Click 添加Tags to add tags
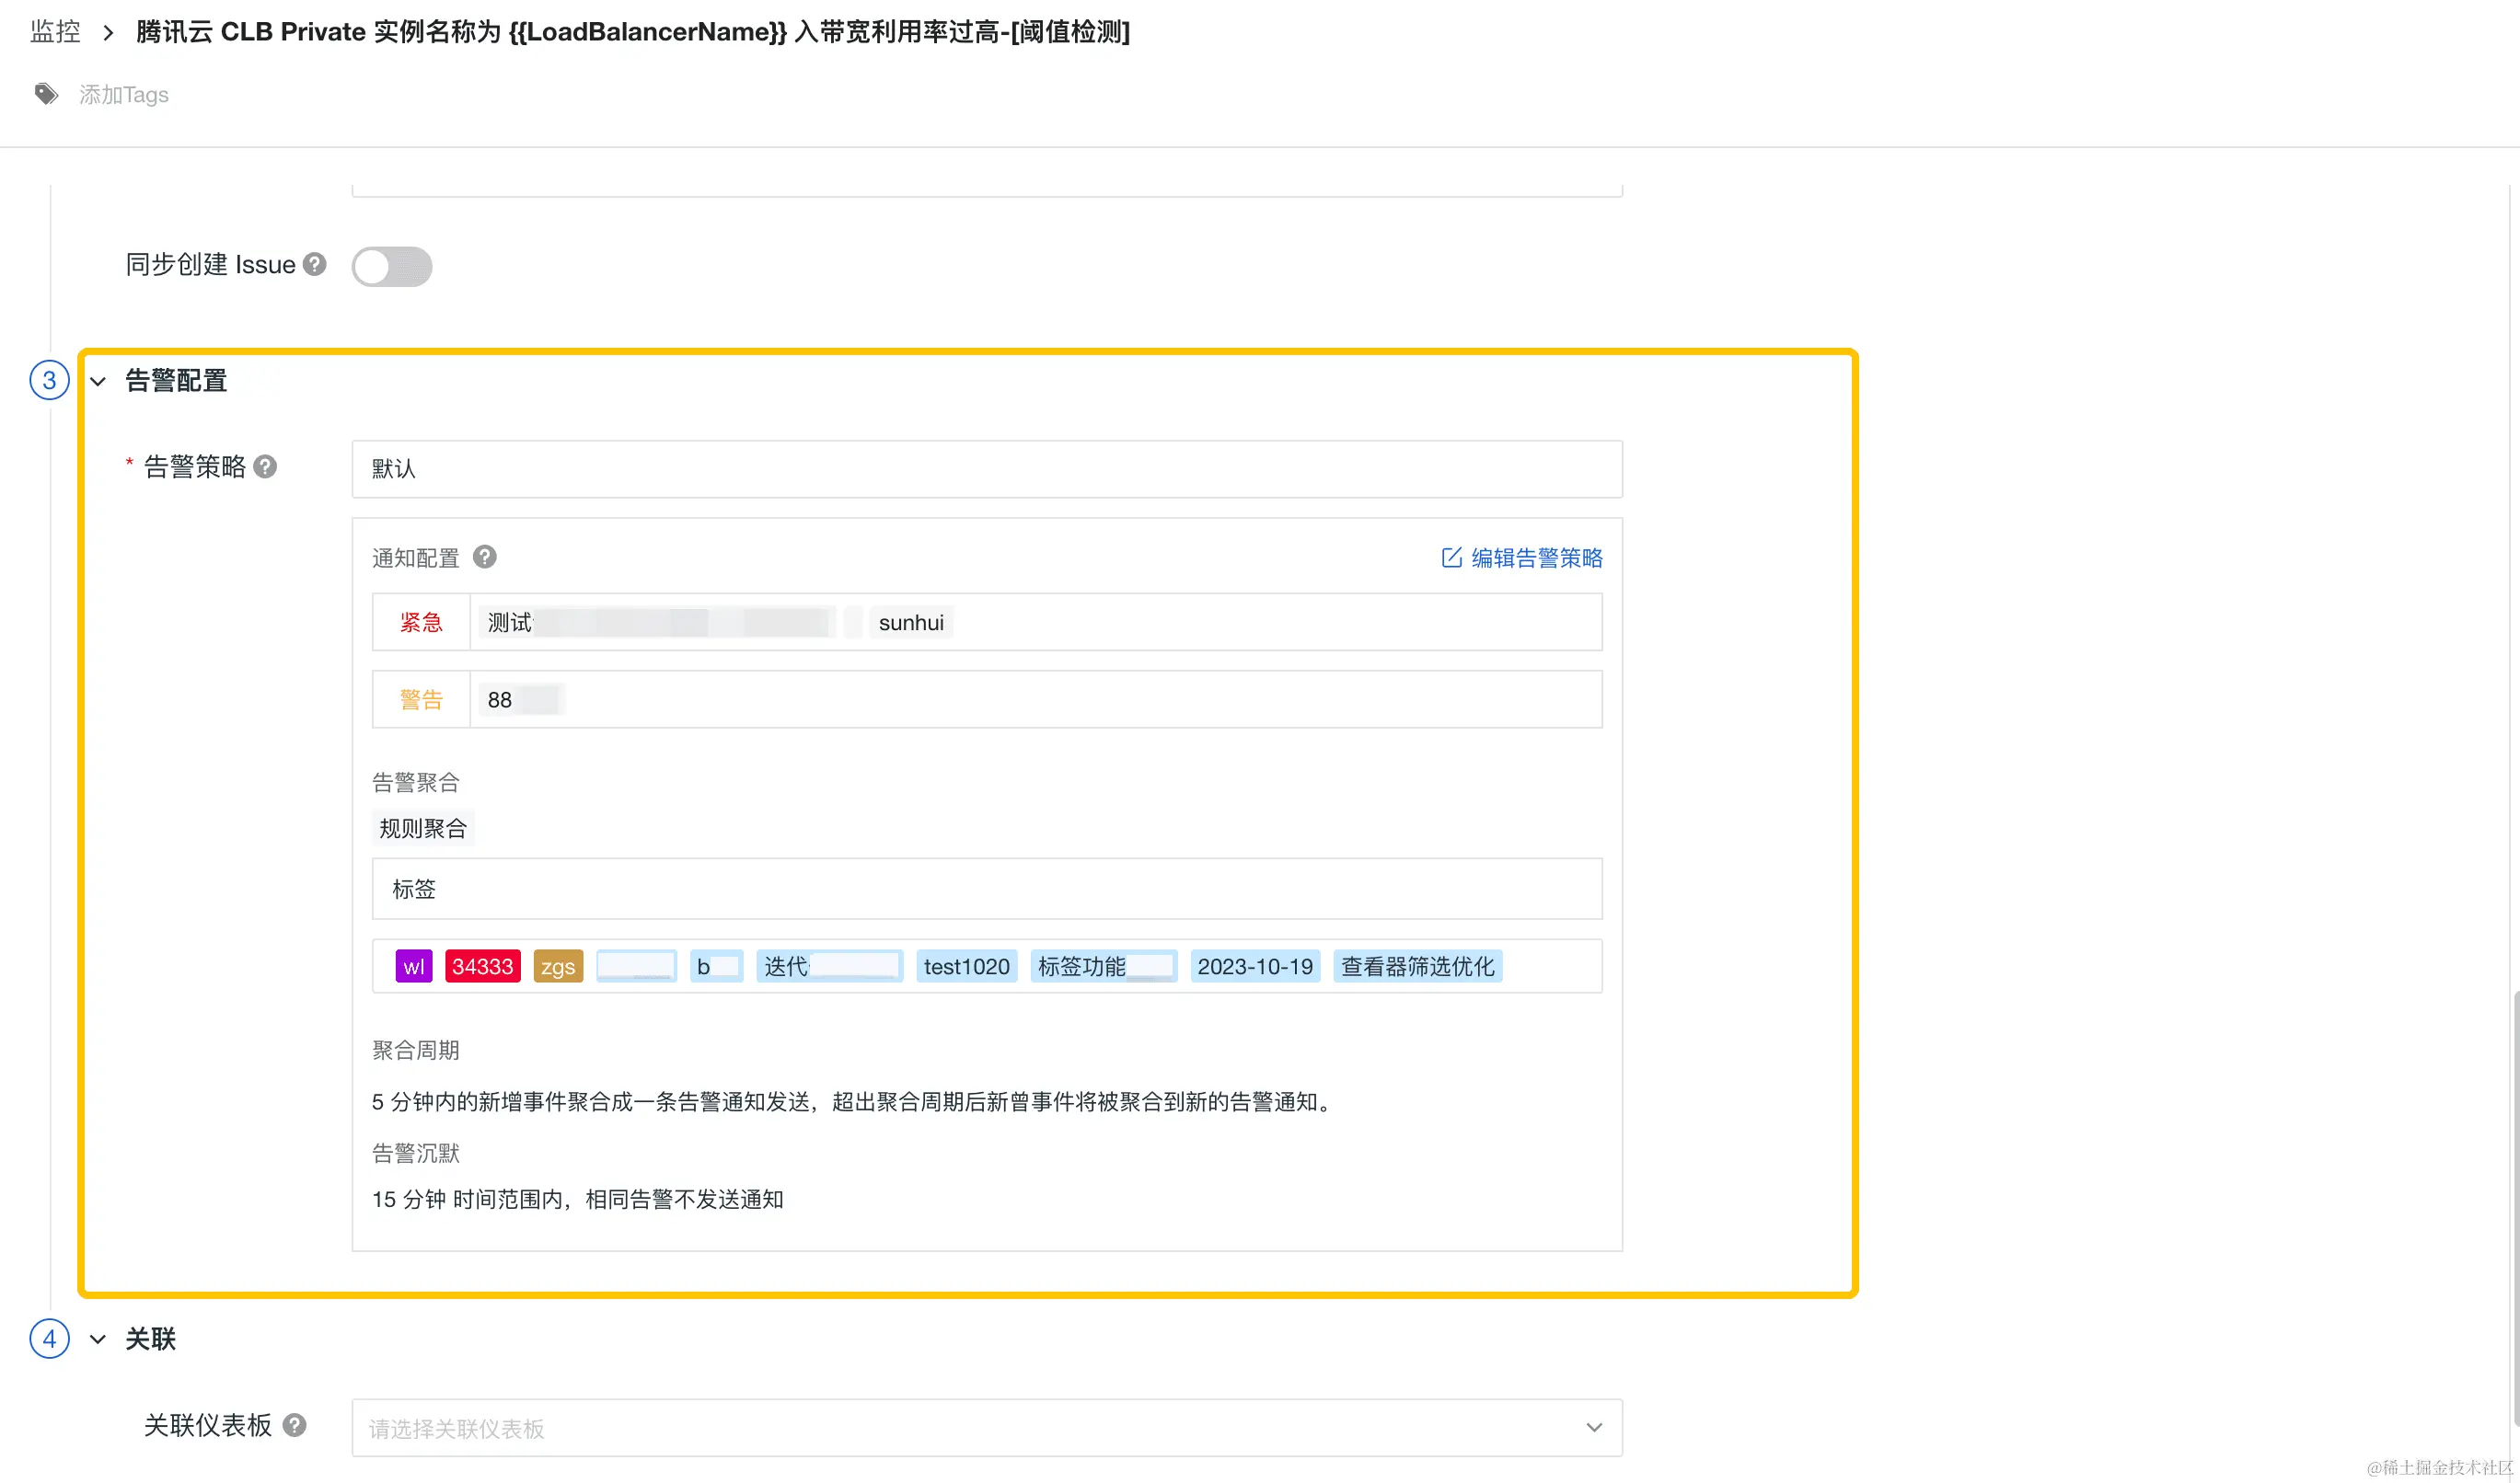This screenshot has width=2520, height=1483. click(x=124, y=95)
